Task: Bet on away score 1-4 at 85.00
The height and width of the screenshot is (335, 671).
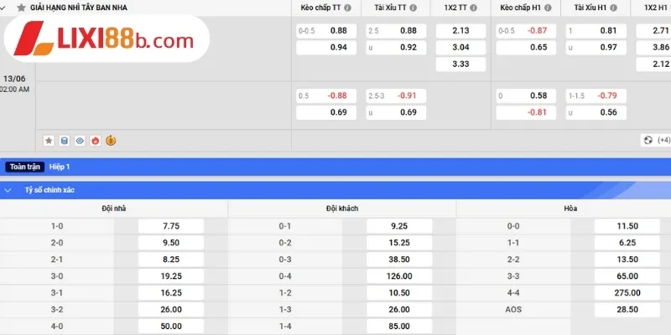Action: tap(399, 326)
